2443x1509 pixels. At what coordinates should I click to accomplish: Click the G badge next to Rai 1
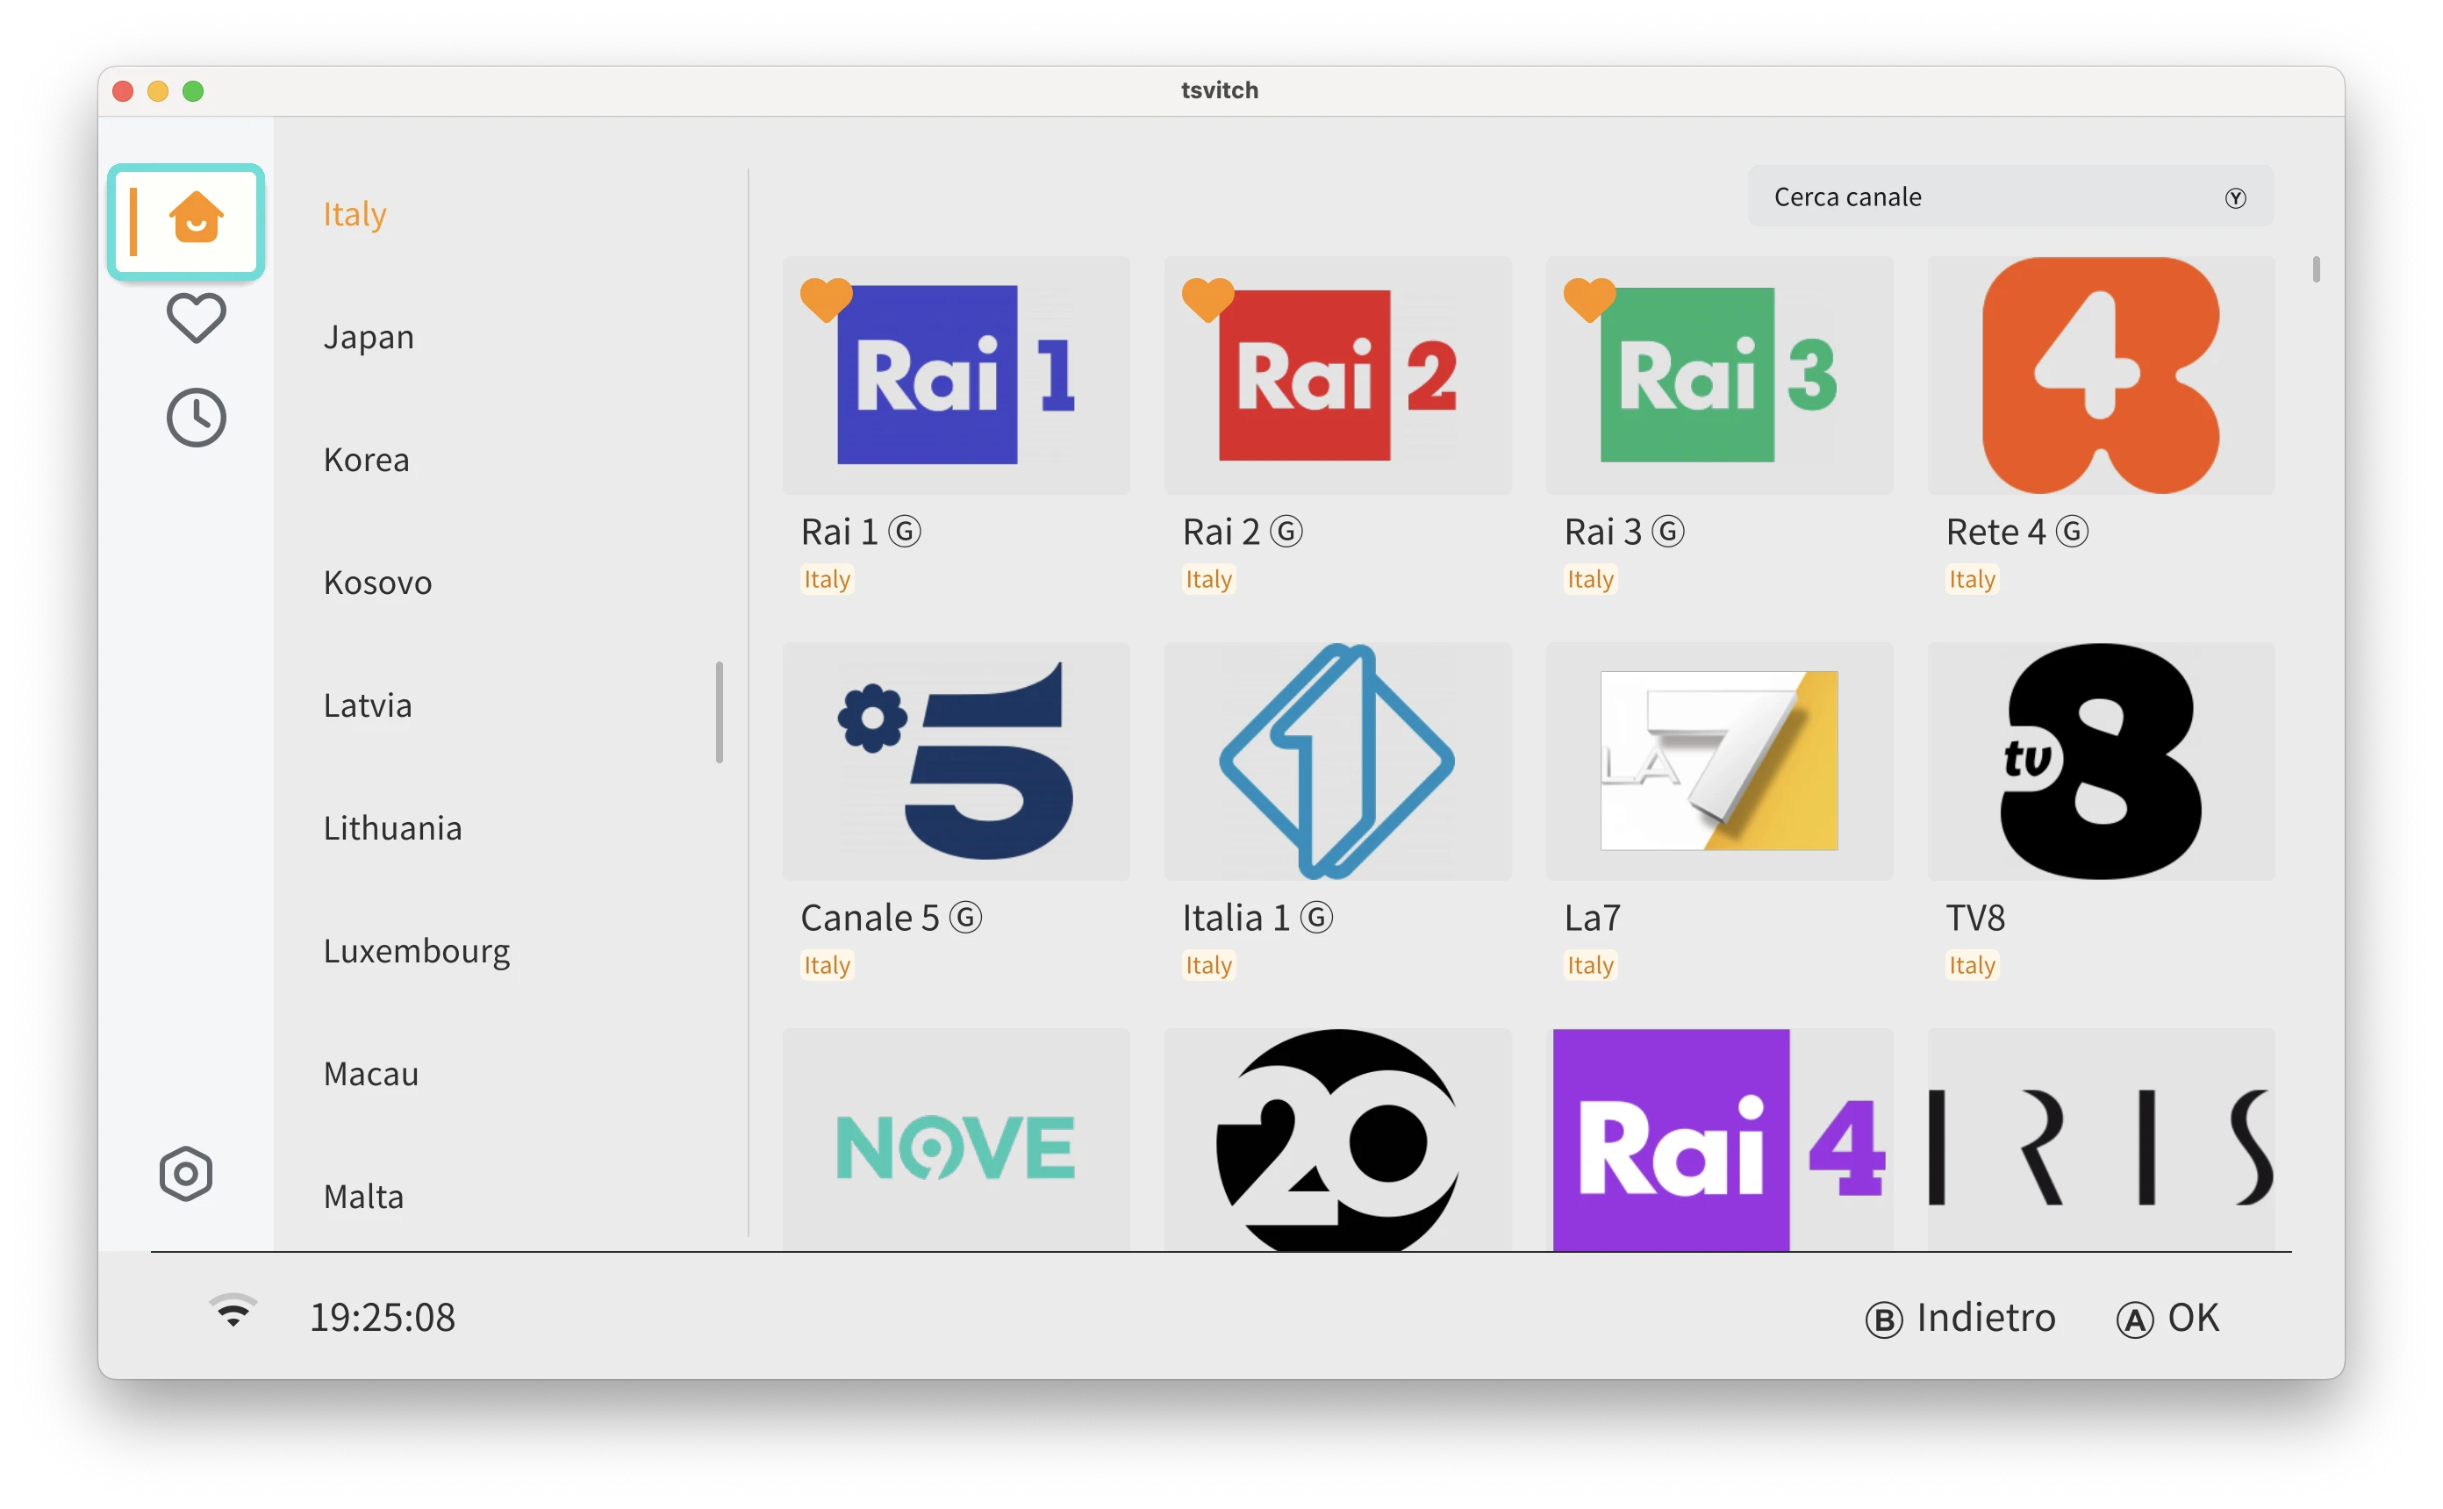[x=905, y=531]
